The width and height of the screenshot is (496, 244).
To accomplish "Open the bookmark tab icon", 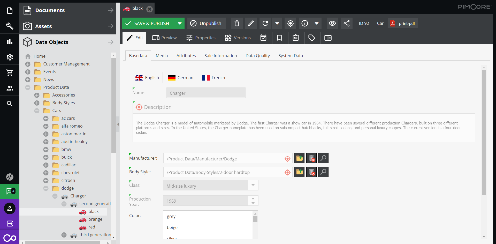I will [x=279, y=38].
